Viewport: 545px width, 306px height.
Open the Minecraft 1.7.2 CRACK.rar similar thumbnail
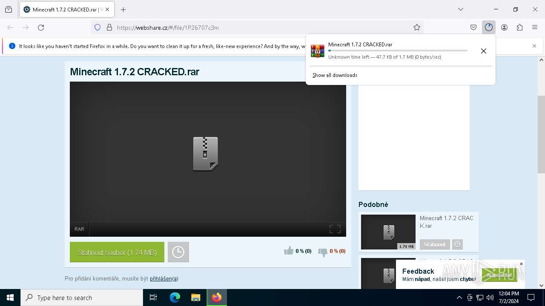tap(388, 232)
